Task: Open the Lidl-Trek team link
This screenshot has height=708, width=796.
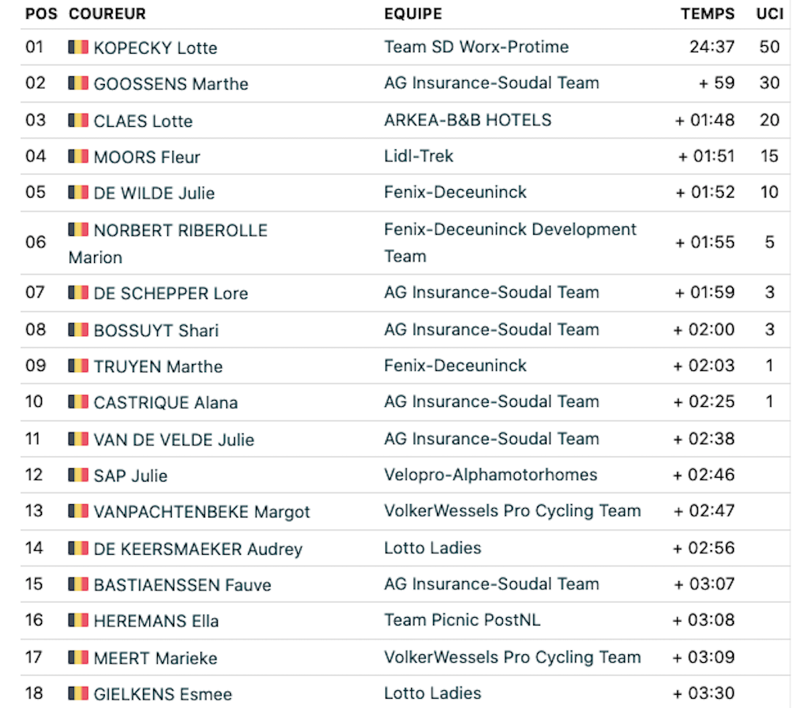Action: click(418, 156)
